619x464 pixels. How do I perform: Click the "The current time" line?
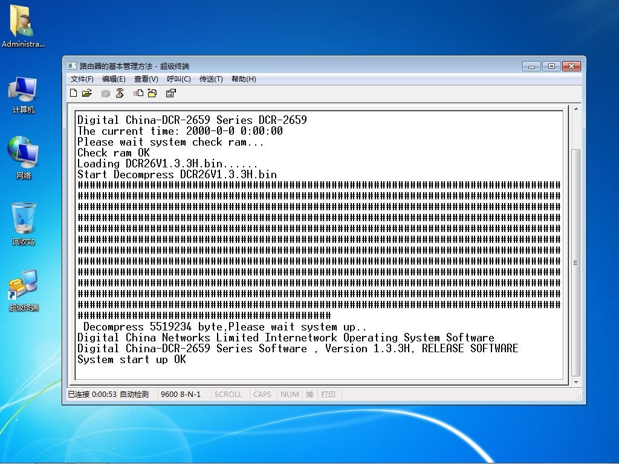click(180, 131)
